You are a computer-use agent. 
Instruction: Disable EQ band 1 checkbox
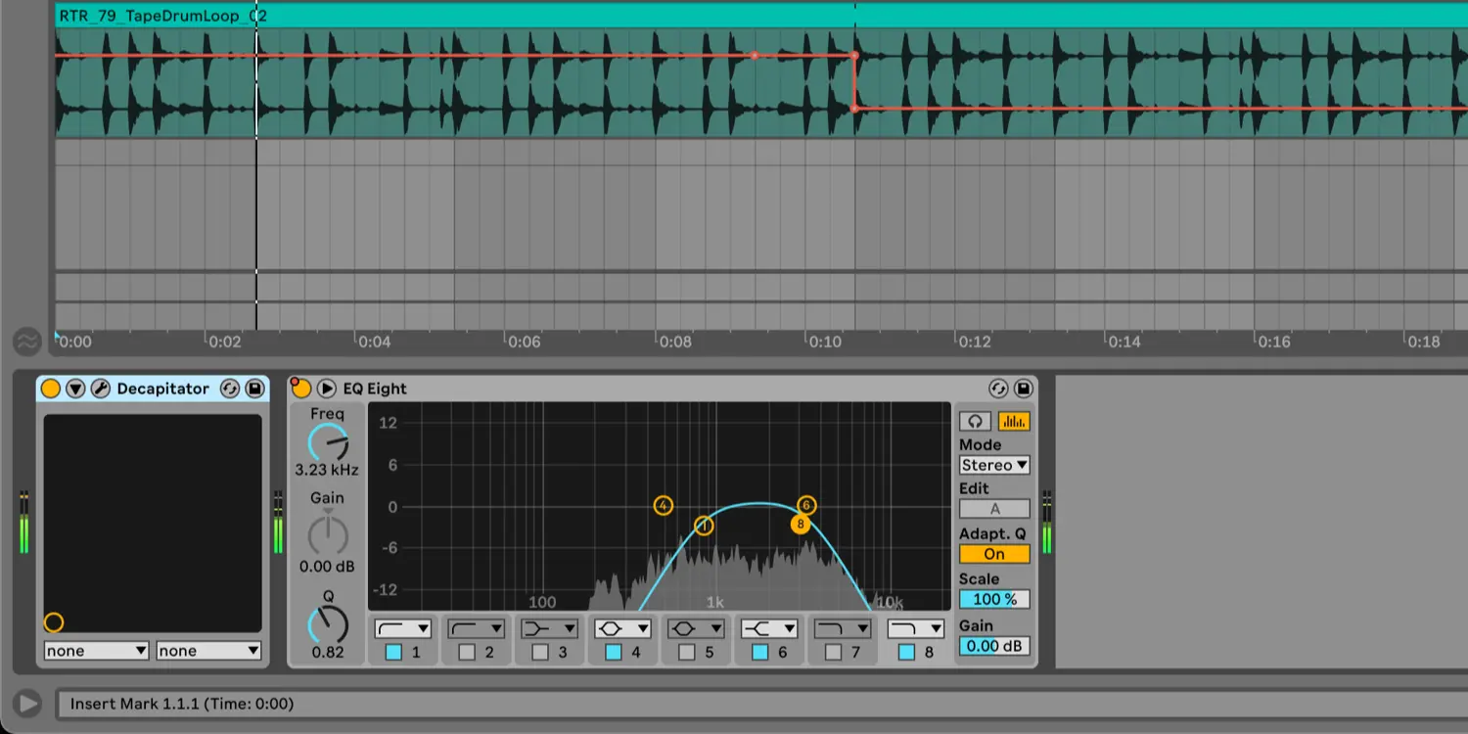[x=393, y=652]
